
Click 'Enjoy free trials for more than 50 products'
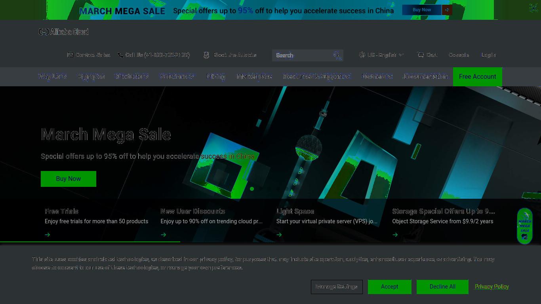pos(96,221)
